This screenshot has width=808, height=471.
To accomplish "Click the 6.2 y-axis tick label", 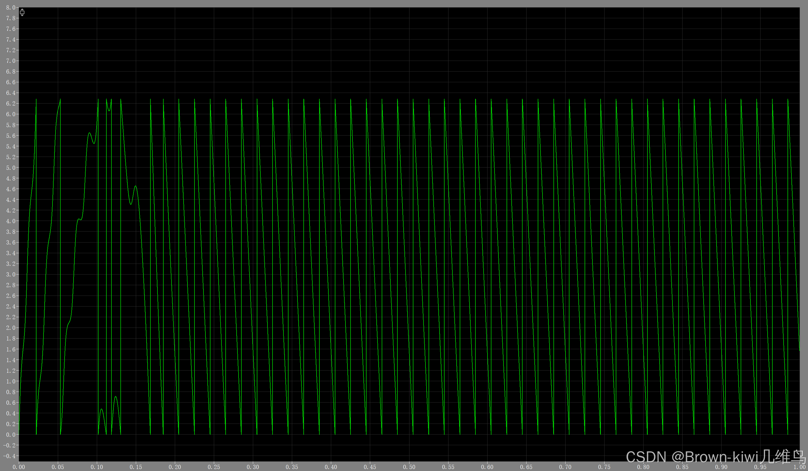I will point(10,104).
